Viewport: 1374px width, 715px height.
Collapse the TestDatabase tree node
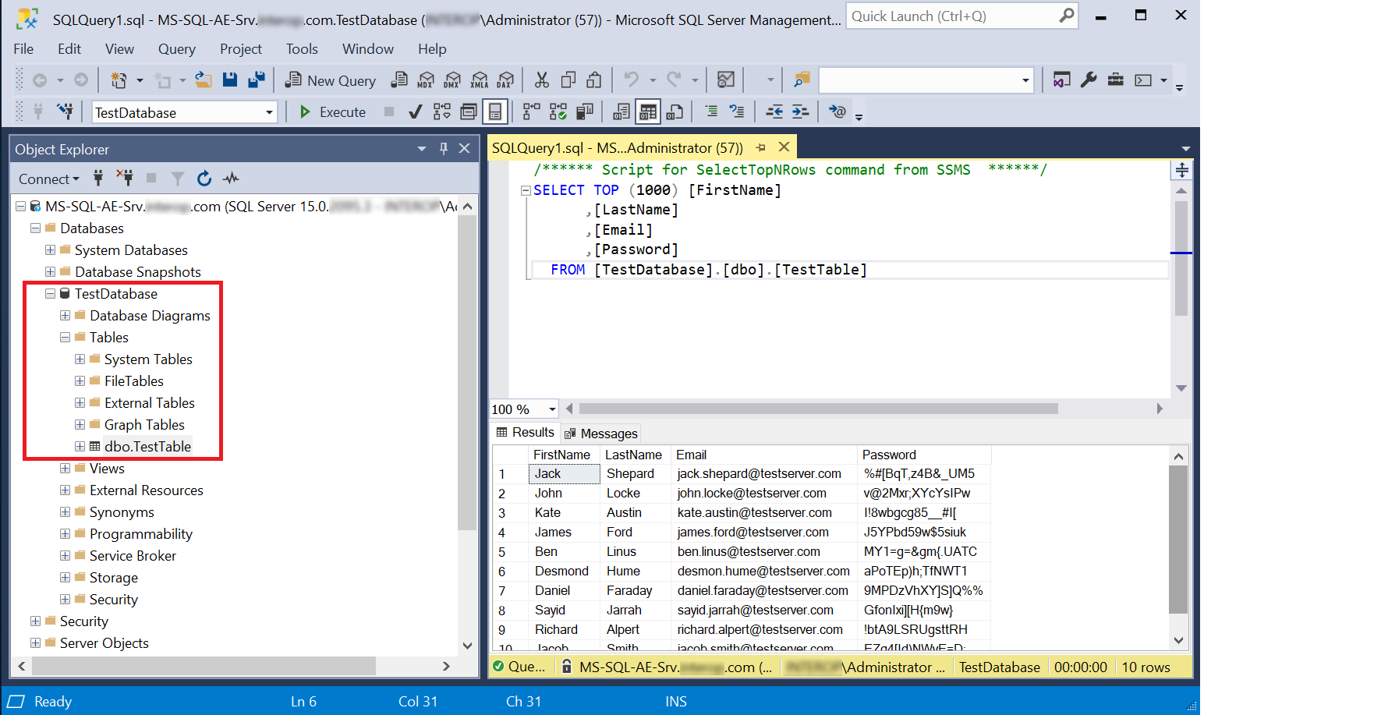50,294
